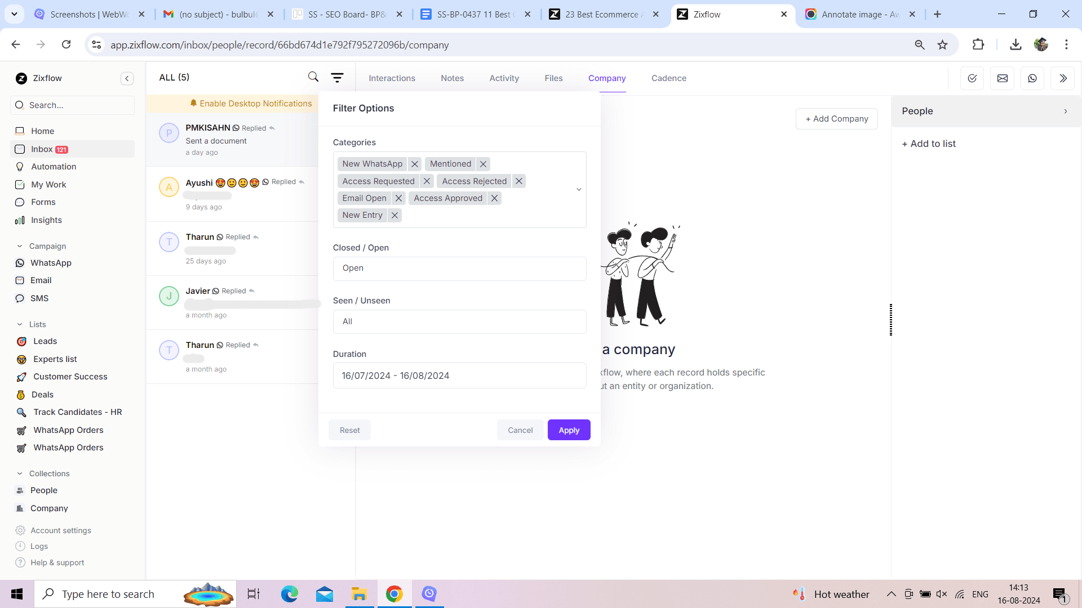Click the Duration date range field
The width and height of the screenshot is (1082, 608).
[x=459, y=375]
